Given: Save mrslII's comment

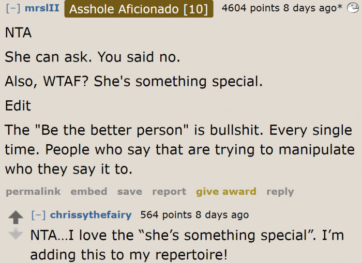Looking at the screenshot, I should pos(129,192).
